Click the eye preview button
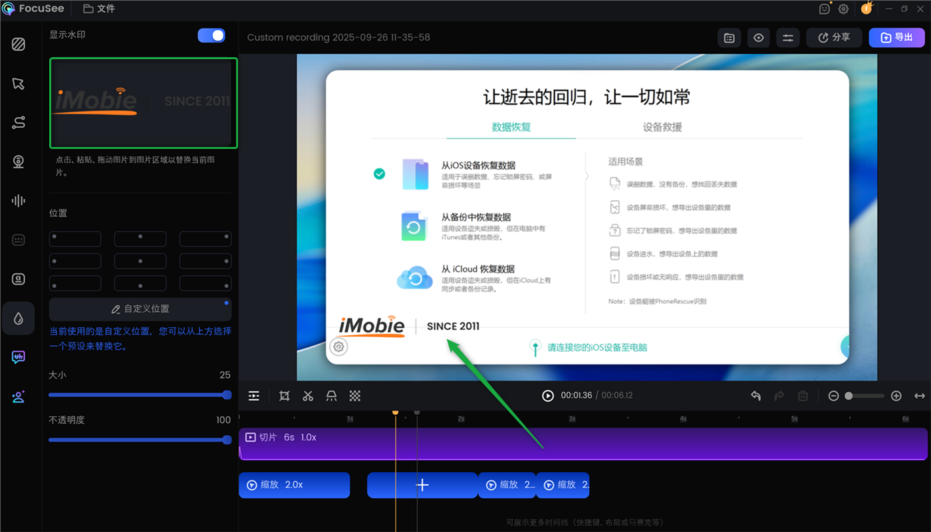 point(759,38)
